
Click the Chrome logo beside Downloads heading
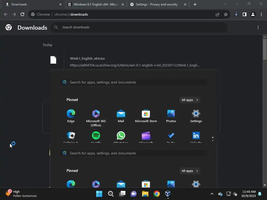point(9,27)
